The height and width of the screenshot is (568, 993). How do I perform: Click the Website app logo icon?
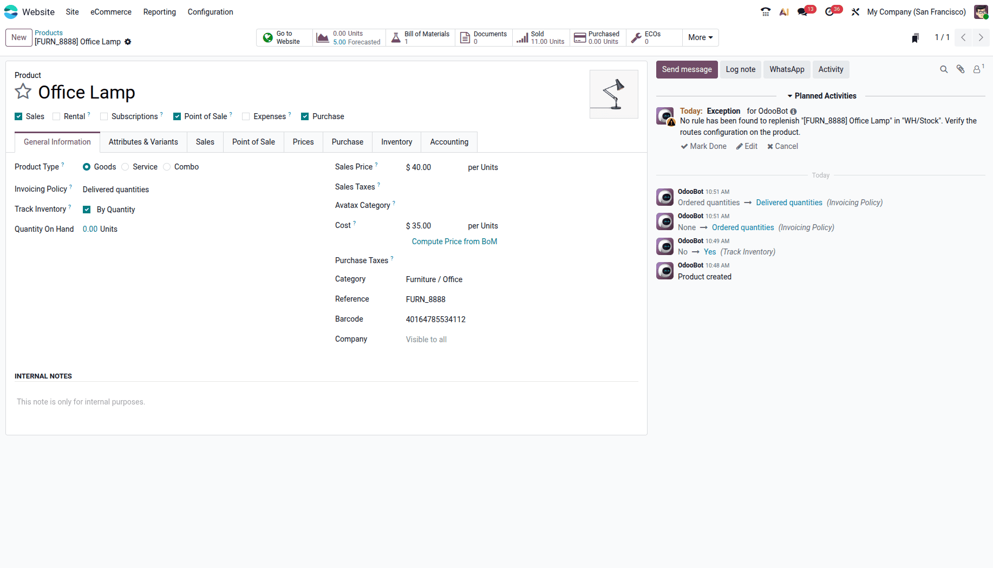click(x=11, y=12)
